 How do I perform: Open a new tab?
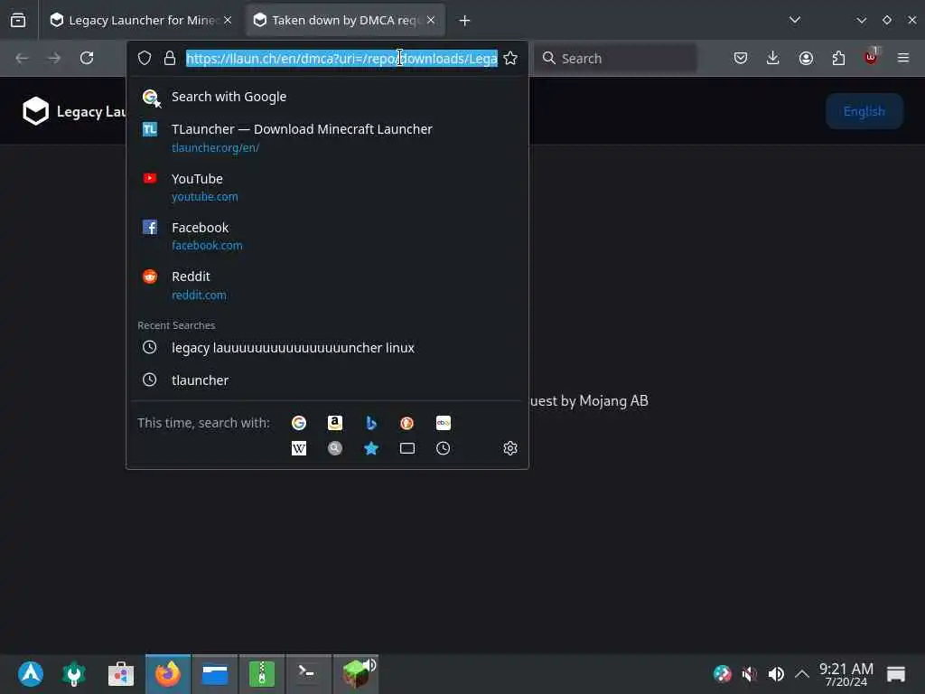tap(465, 21)
